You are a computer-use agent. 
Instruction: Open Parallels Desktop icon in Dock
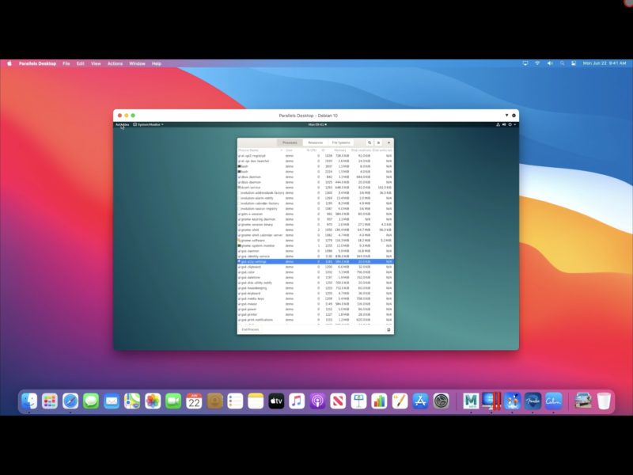pos(491,401)
